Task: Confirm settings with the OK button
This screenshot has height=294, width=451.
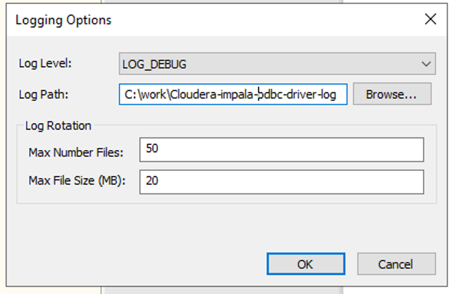Action: [305, 264]
